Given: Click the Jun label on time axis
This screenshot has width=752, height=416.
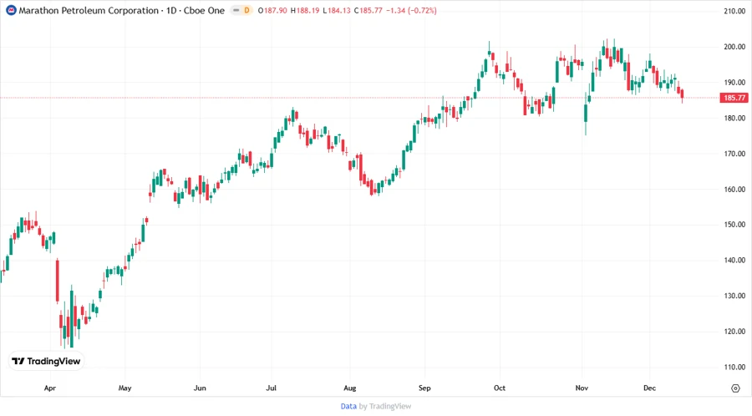Looking at the screenshot, I should coord(200,388).
